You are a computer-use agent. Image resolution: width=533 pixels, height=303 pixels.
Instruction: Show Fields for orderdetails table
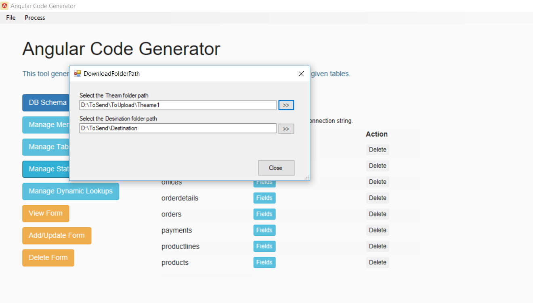[x=264, y=198]
